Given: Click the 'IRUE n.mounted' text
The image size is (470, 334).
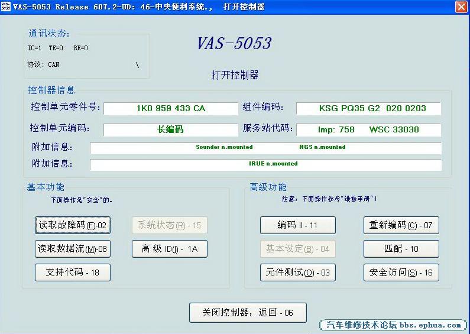Looking at the screenshot, I should click(x=273, y=164).
